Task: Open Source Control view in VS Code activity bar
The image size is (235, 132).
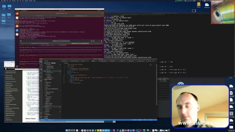Action: pos(41,69)
